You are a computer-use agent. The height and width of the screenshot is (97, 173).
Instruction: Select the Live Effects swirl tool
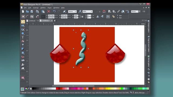click(x=23, y=68)
